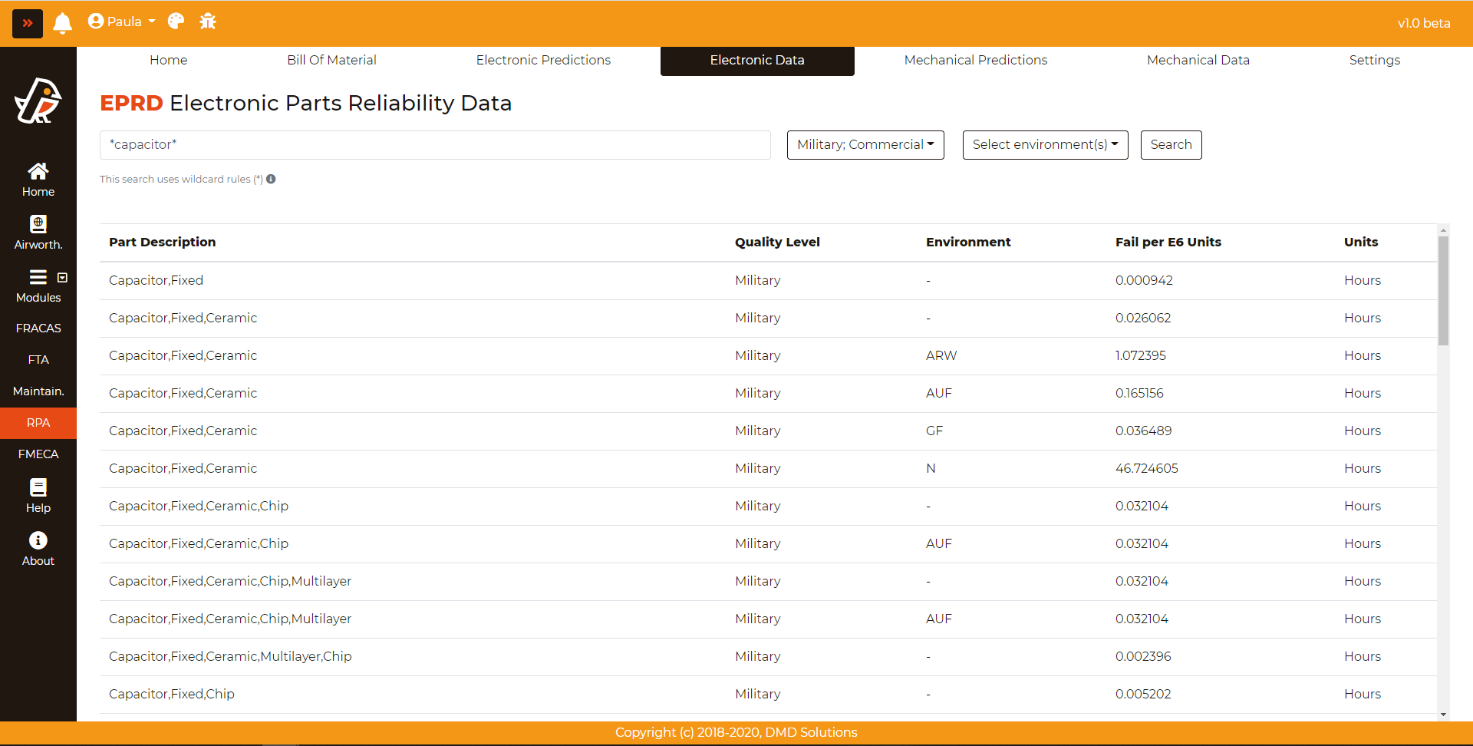Viewport: 1473px width, 746px height.
Task: Click the bird logo in sidebar
Action: point(38,101)
